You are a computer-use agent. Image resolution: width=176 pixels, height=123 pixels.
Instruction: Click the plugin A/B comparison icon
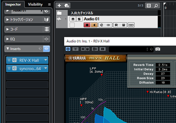click(x=95, y=49)
